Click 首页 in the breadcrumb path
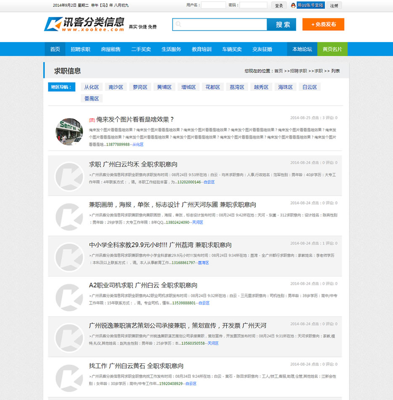Image resolution: width=393 pixels, height=400 pixels. (279, 71)
